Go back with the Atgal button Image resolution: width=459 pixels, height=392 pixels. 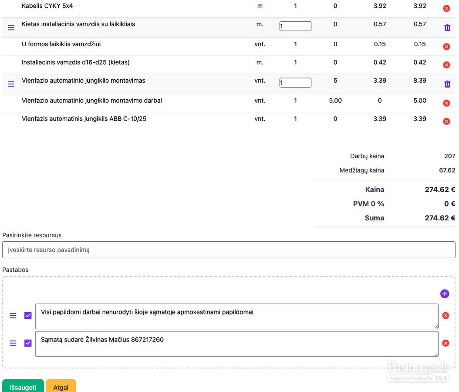tap(61, 386)
